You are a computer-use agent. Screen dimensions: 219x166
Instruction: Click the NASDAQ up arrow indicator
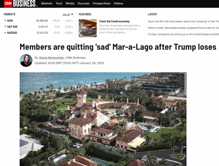point(5,33)
